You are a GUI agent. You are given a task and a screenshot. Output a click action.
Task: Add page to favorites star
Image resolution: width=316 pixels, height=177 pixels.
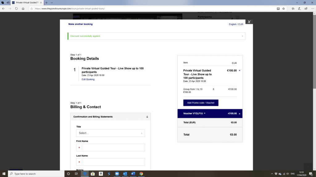pos(284,9)
